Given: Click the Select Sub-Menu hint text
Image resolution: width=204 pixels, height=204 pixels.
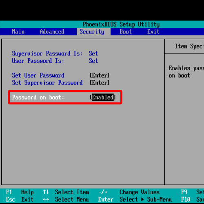Looking at the screenshot, I should [x=146, y=200].
